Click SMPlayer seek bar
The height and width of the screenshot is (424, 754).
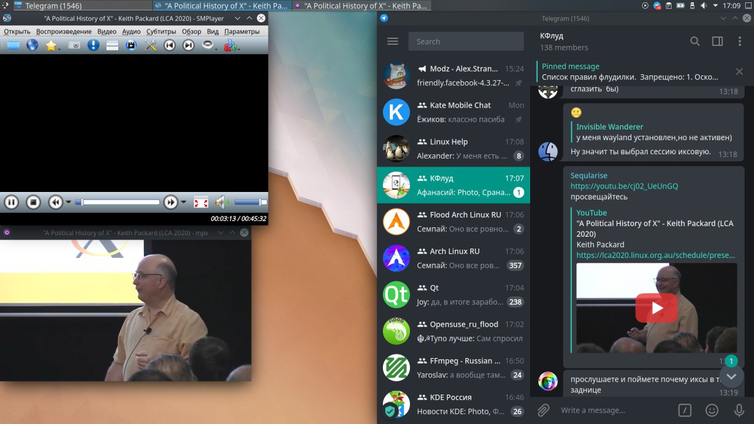(118, 203)
